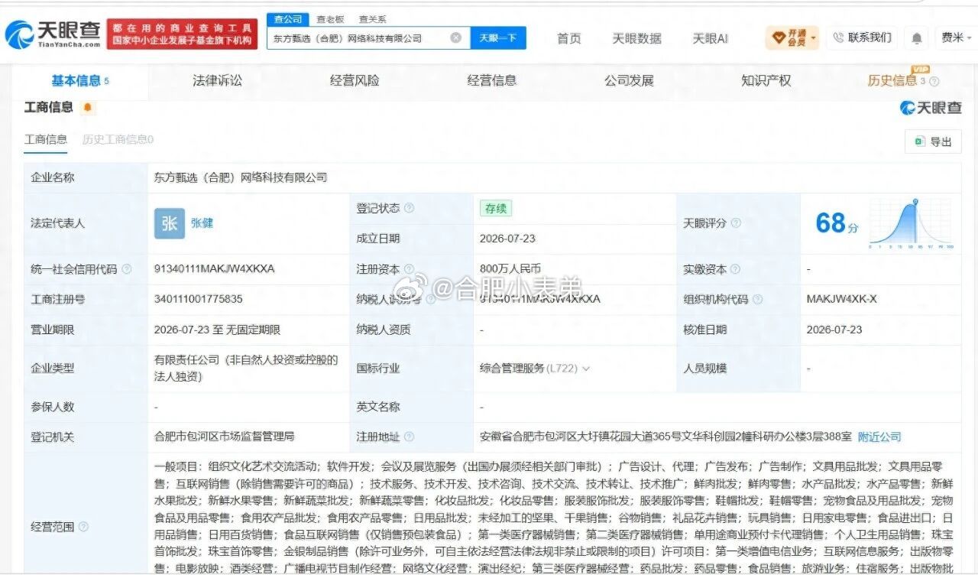Click the help icon next to 登记状态
This screenshot has height=575, width=978.
tap(410, 208)
